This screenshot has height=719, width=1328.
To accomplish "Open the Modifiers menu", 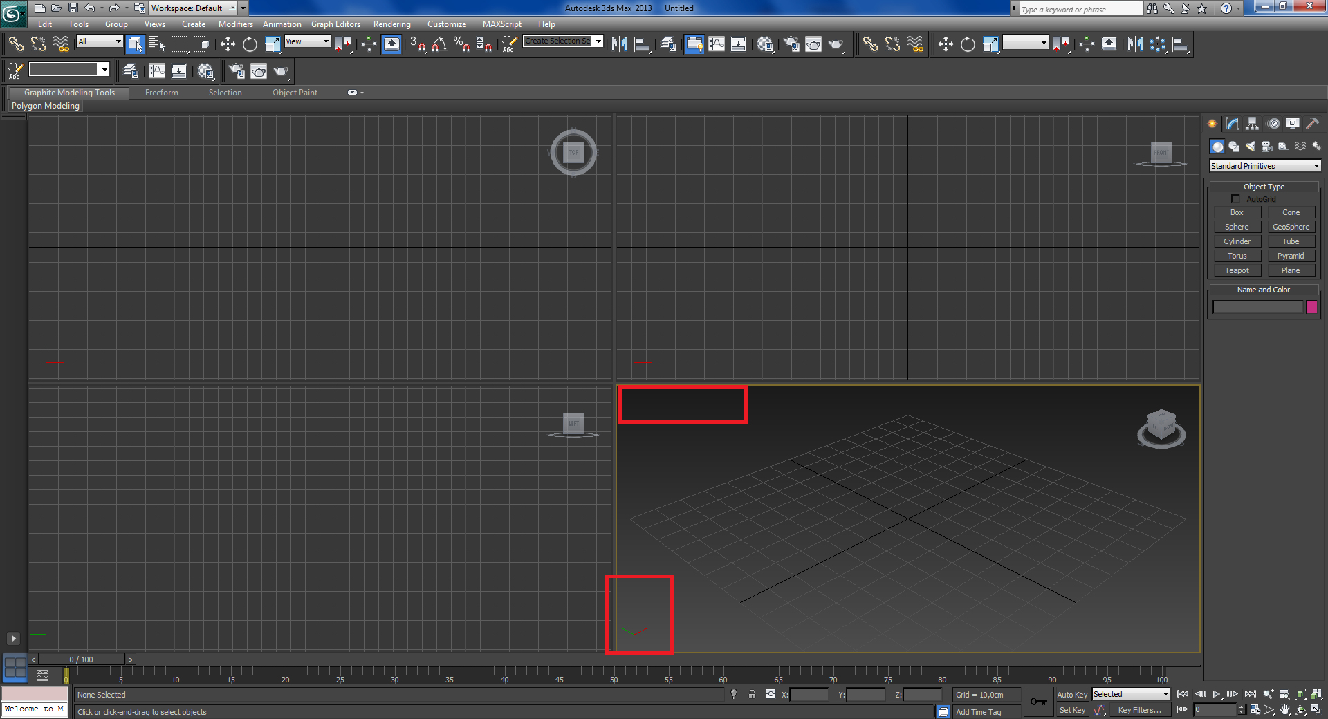I will point(236,24).
